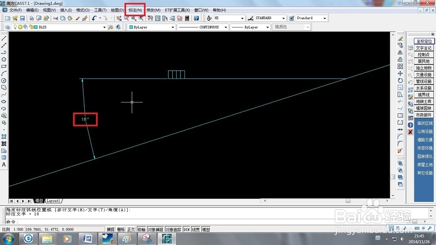Select the Multiline Text A tool

pyautogui.click(x=4, y=165)
